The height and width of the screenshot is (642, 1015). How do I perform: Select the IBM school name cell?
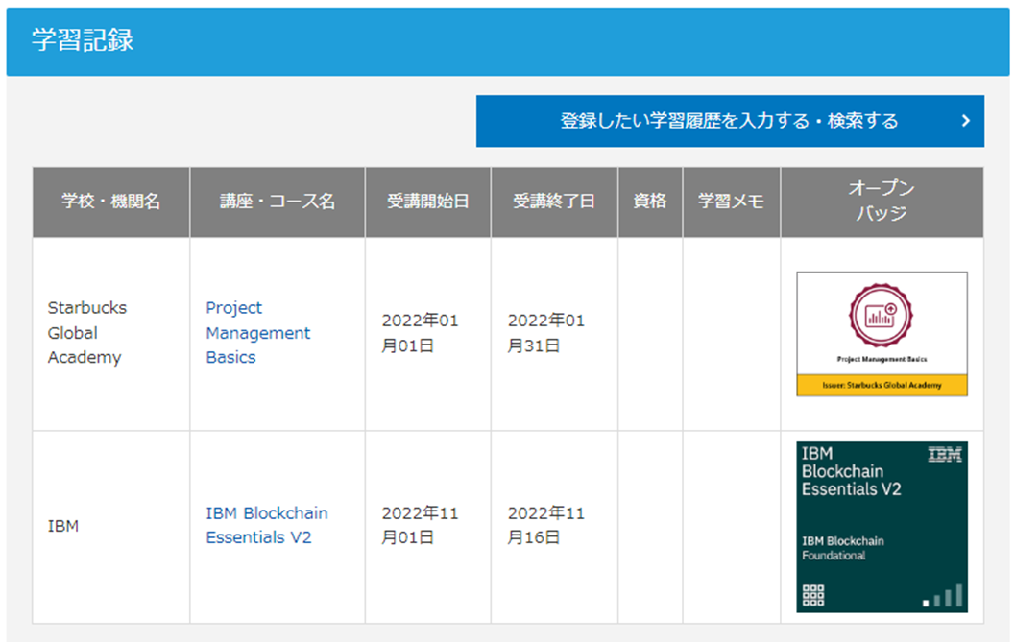[110, 527]
